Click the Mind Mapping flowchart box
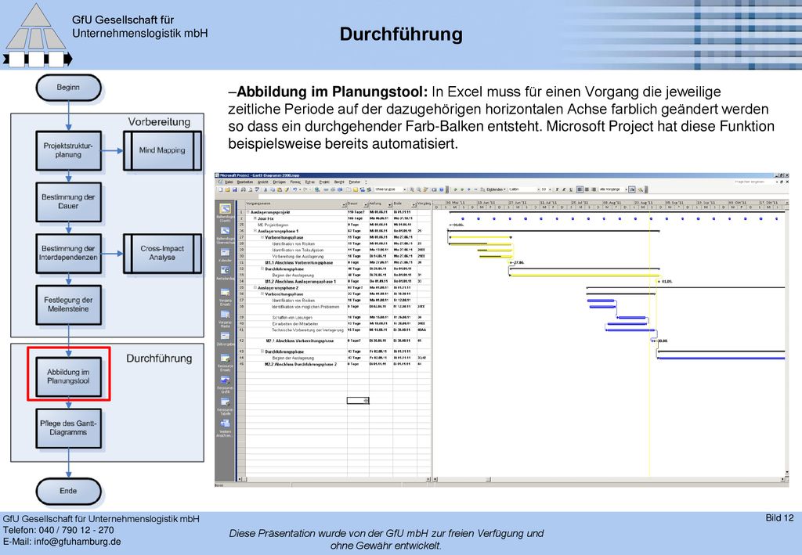802x555 pixels. tap(162, 150)
